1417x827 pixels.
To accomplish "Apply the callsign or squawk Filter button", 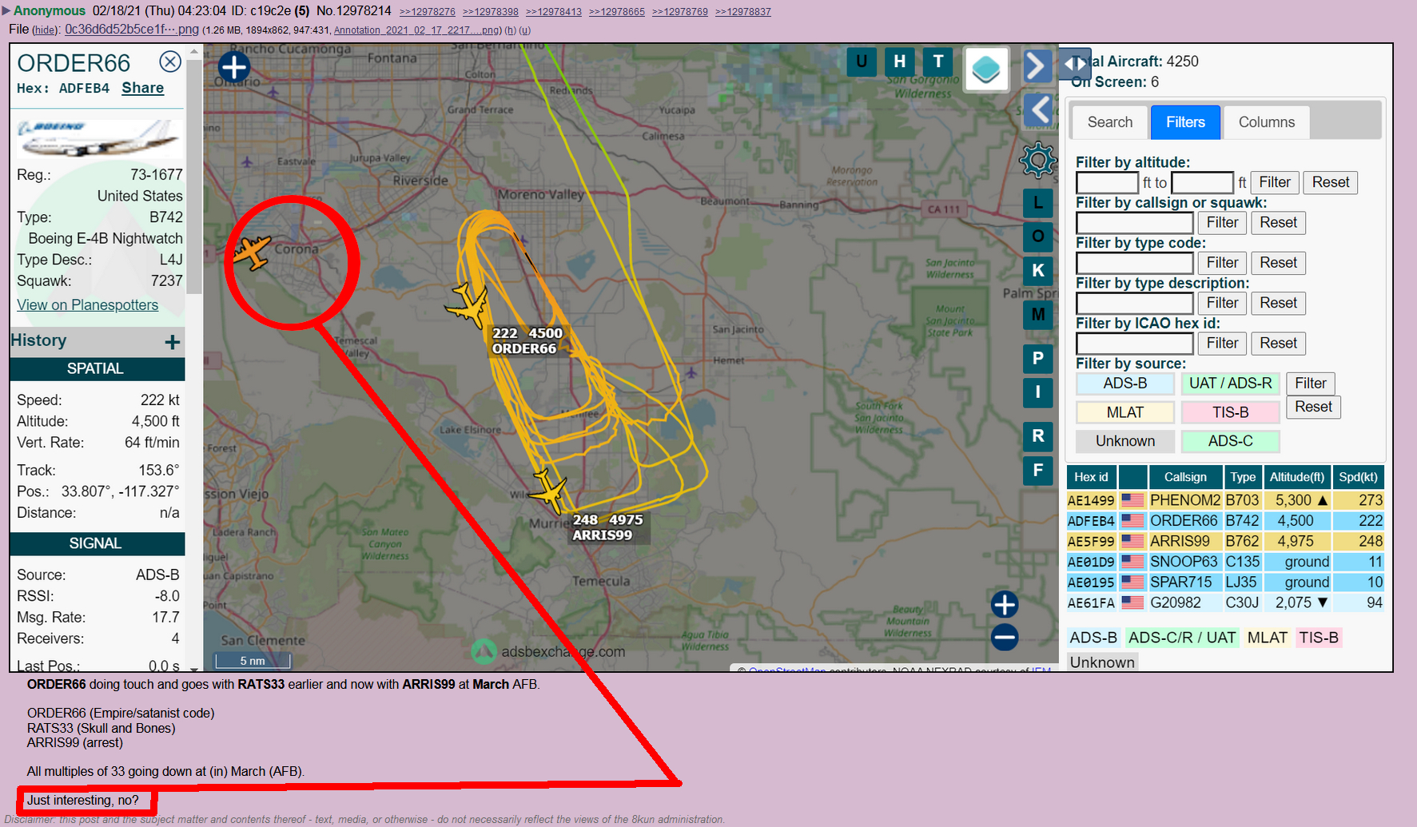I will click(1222, 222).
